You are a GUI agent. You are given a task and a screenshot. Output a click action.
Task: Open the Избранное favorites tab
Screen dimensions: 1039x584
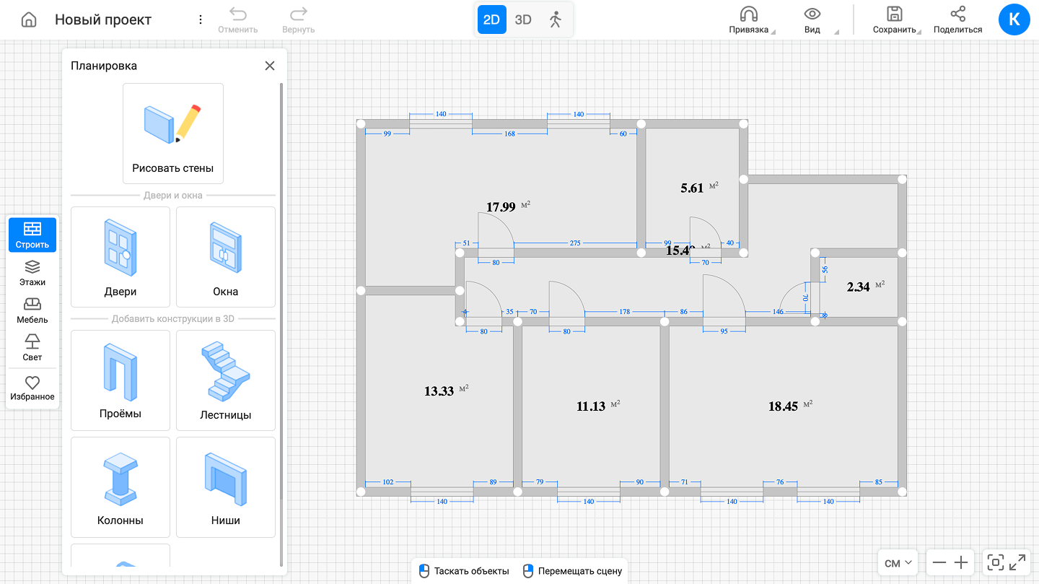coord(32,388)
